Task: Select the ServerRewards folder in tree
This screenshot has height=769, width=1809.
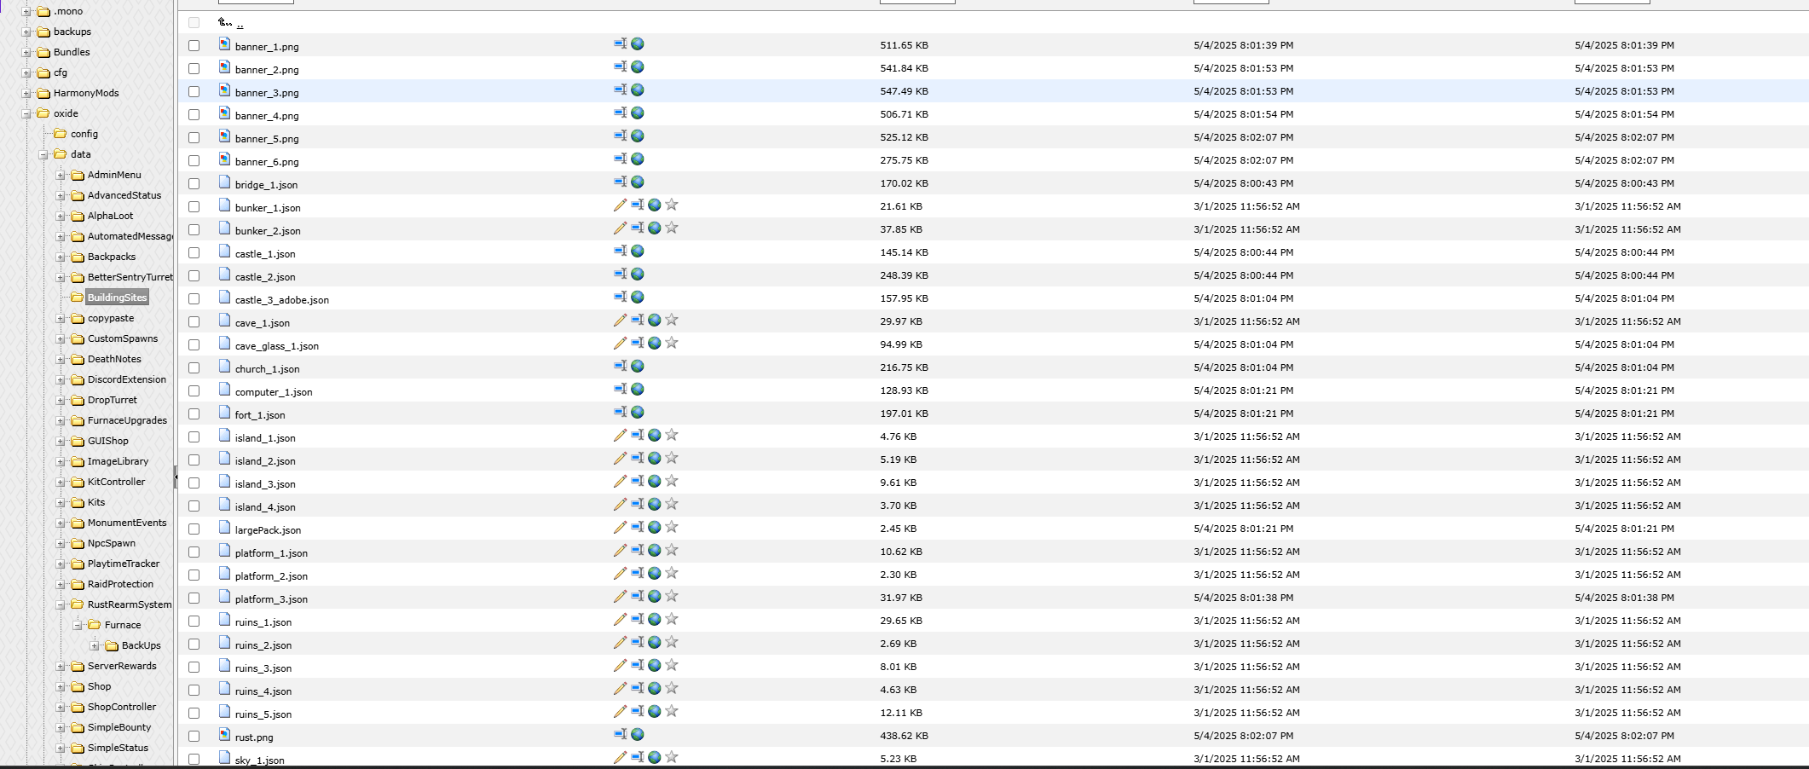Action: pyautogui.click(x=122, y=666)
